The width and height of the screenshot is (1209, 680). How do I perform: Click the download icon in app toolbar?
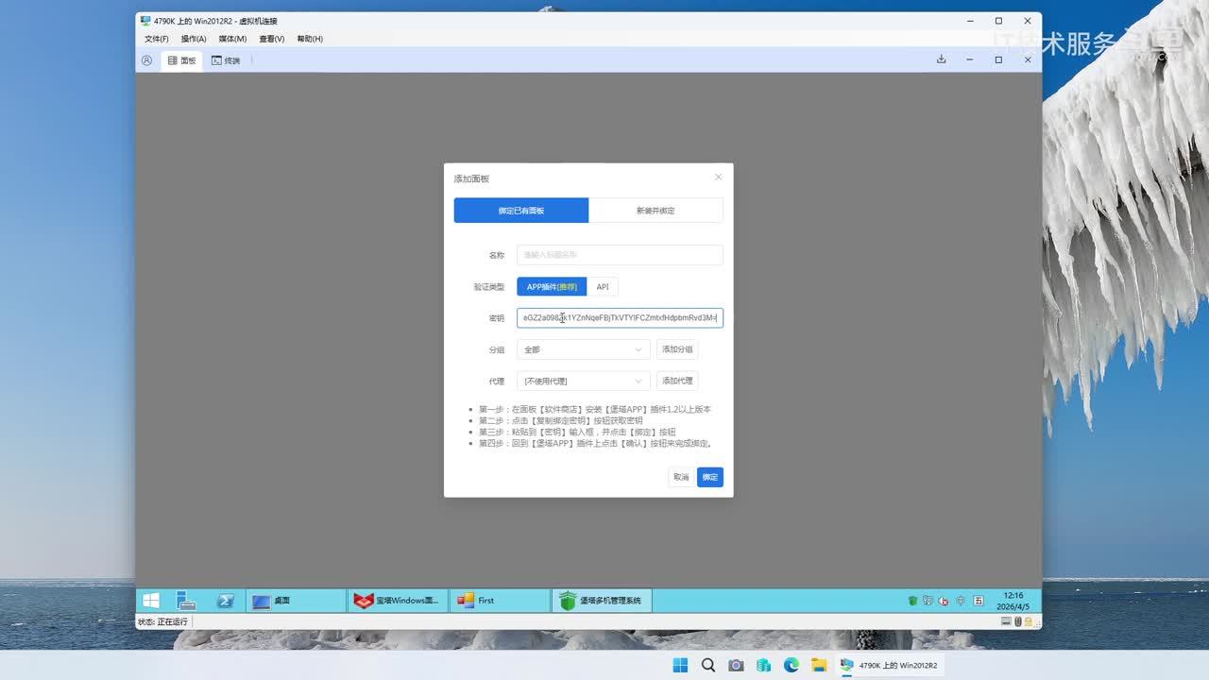tap(941, 59)
